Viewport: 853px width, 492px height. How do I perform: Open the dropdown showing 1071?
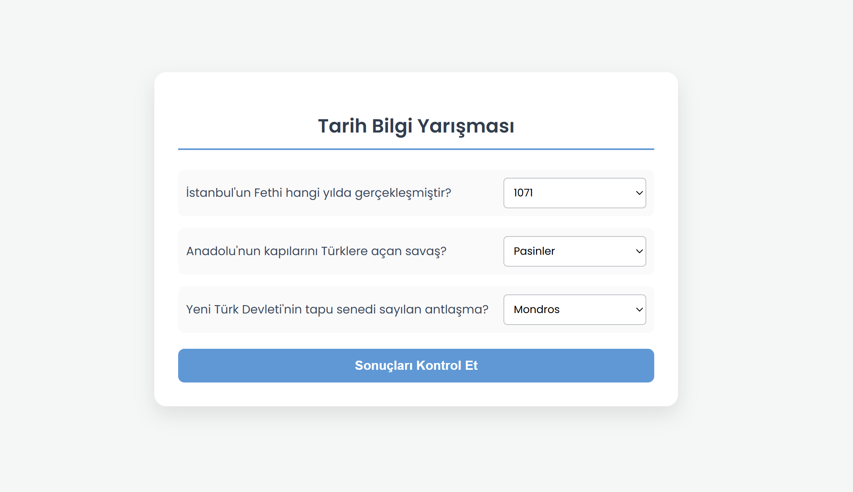574,193
